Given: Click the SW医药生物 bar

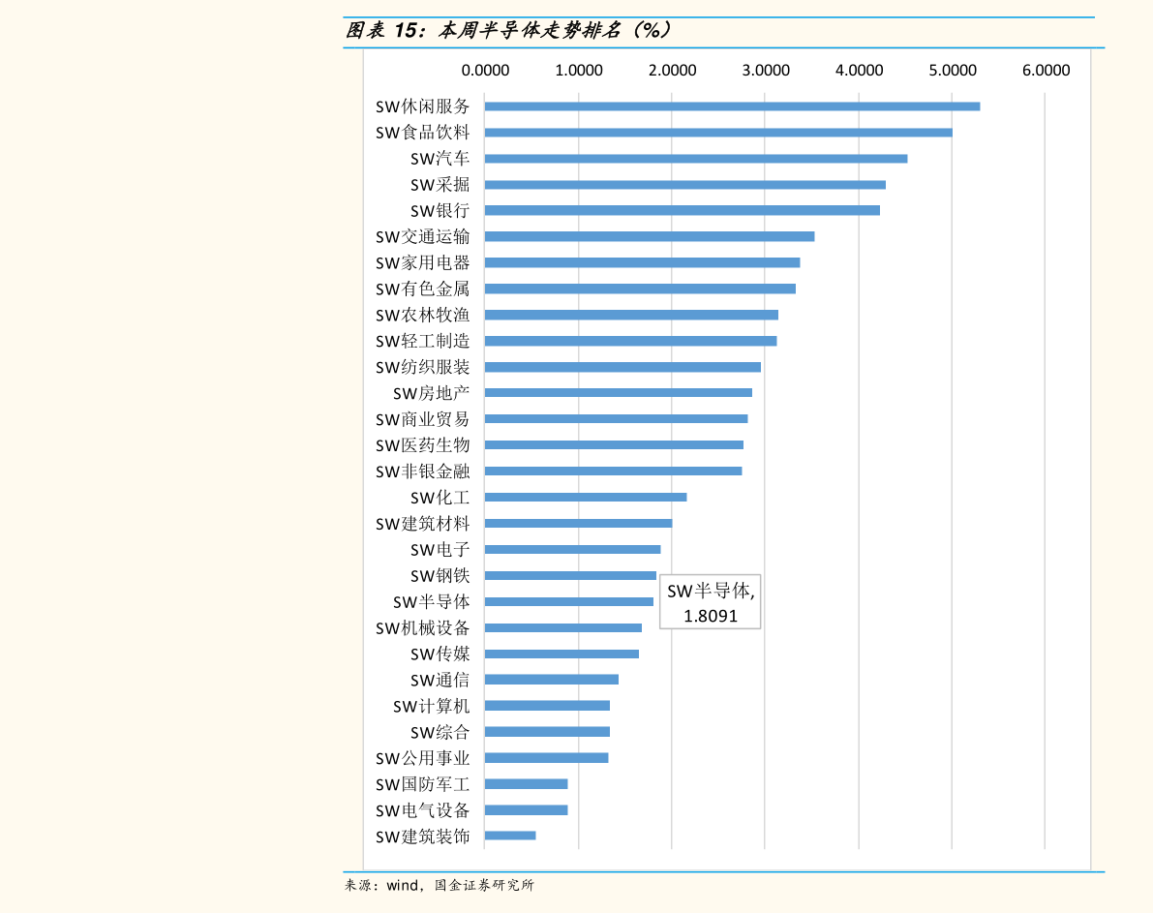Looking at the screenshot, I should tap(614, 445).
